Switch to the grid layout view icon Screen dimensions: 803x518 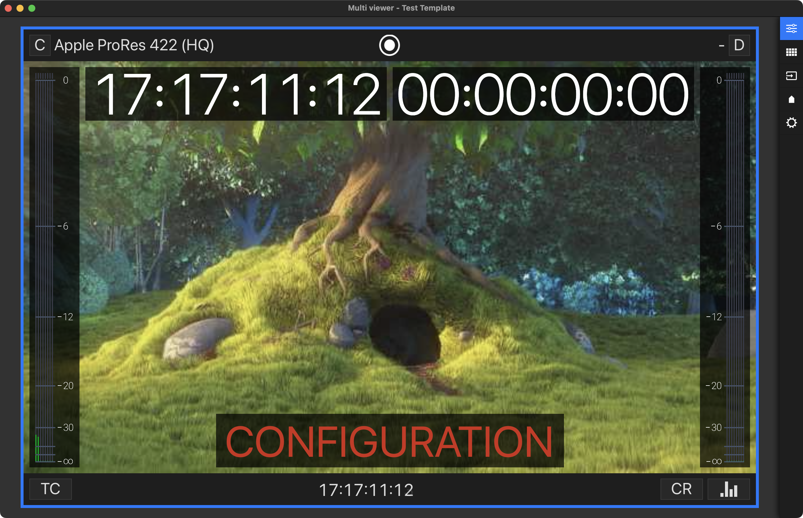[791, 52]
